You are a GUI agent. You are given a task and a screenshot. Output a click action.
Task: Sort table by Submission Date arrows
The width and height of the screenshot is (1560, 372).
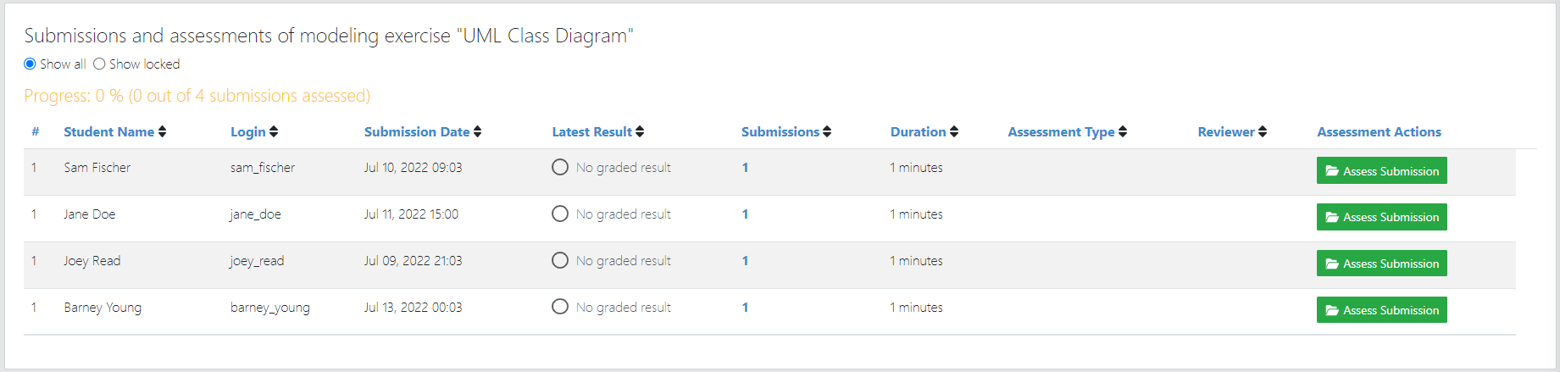click(x=477, y=132)
